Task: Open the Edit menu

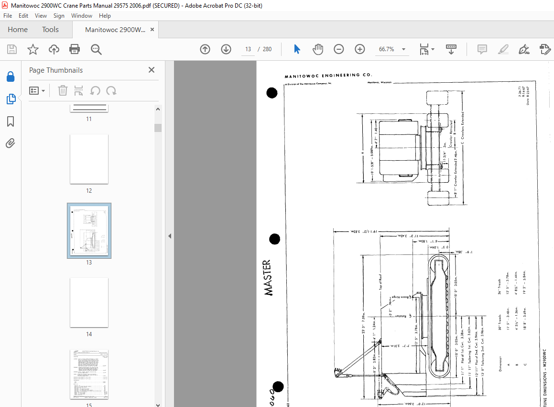Action: click(x=23, y=16)
